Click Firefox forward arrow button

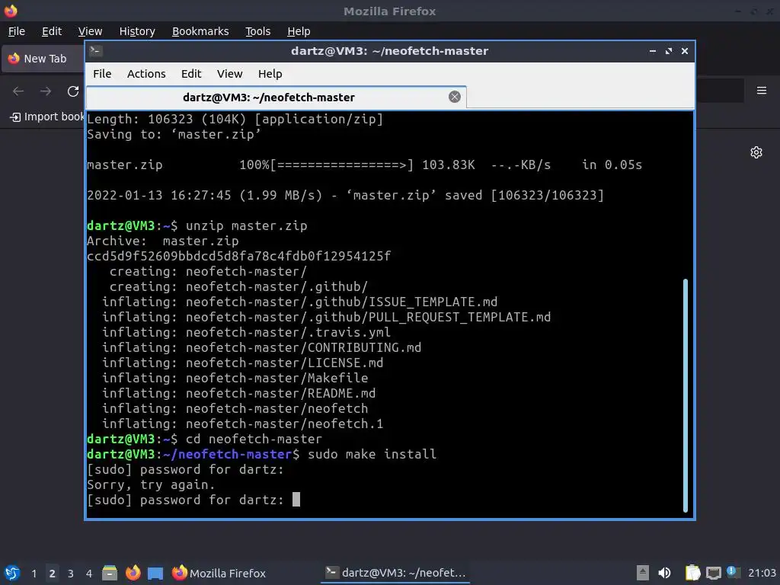click(x=45, y=91)
